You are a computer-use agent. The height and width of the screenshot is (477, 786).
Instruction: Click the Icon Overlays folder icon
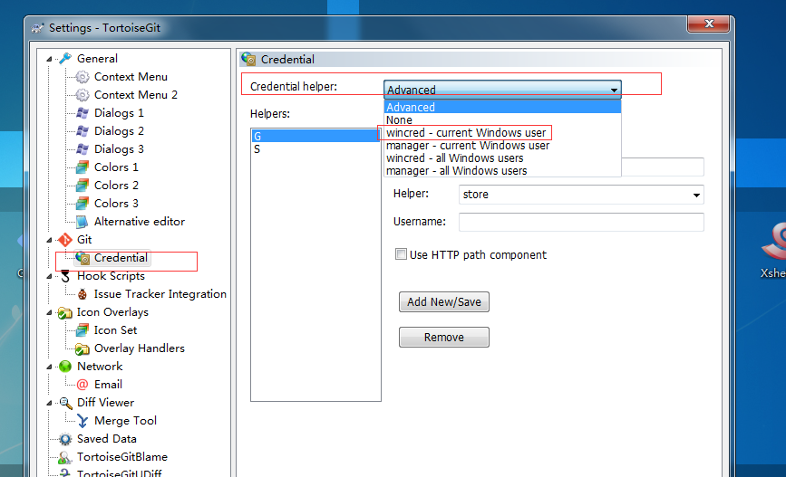65,312
